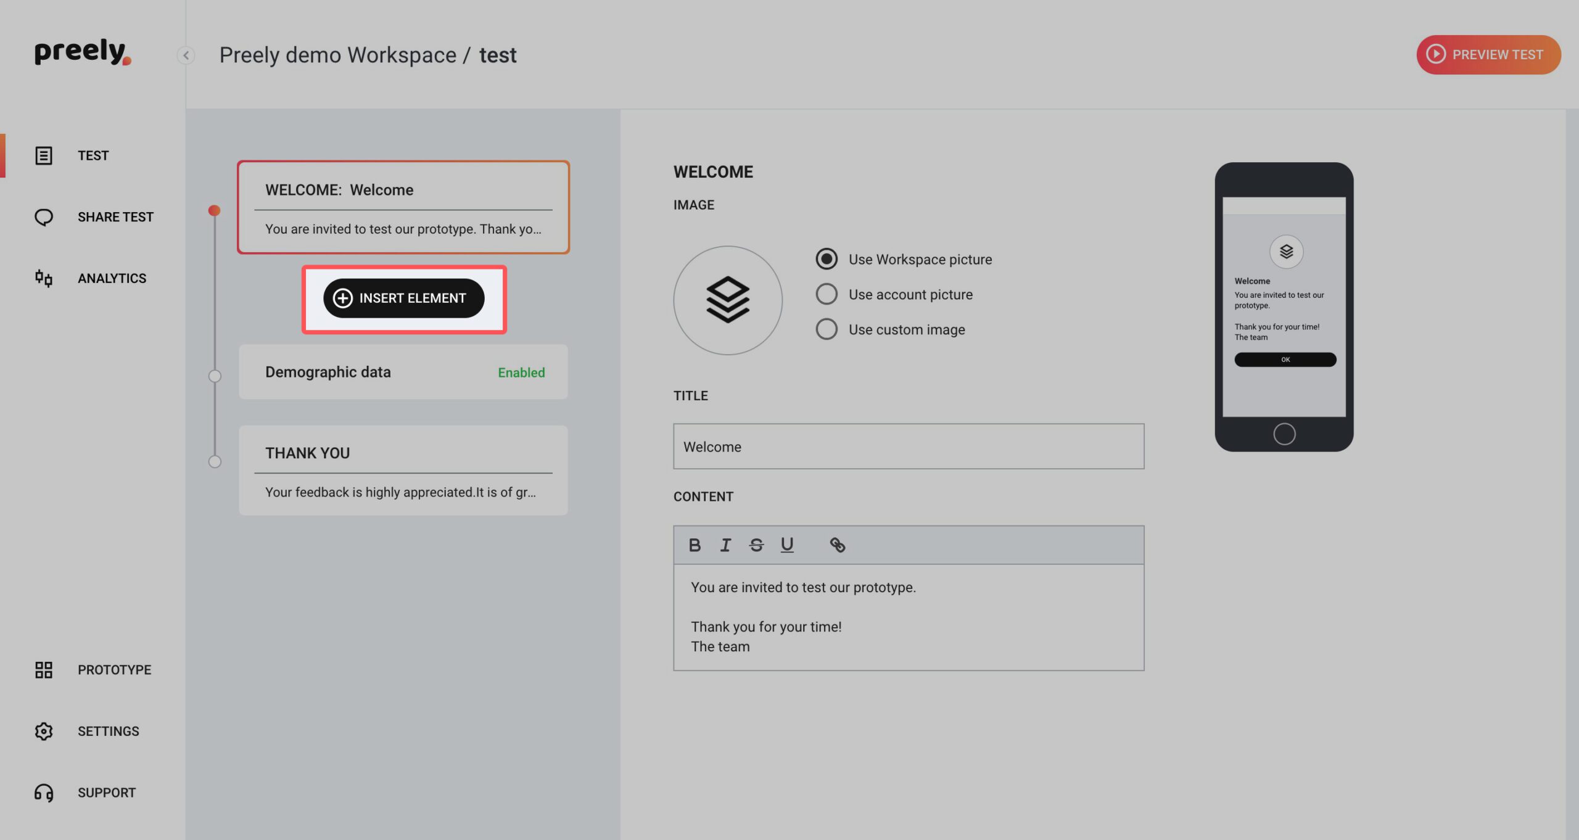Select the Use Workspace picture option
Screen dimensions: 1579x840
click(826, 259)
